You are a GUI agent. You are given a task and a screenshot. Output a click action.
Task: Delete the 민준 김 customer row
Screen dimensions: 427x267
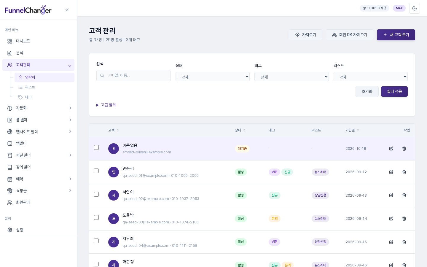404,172
